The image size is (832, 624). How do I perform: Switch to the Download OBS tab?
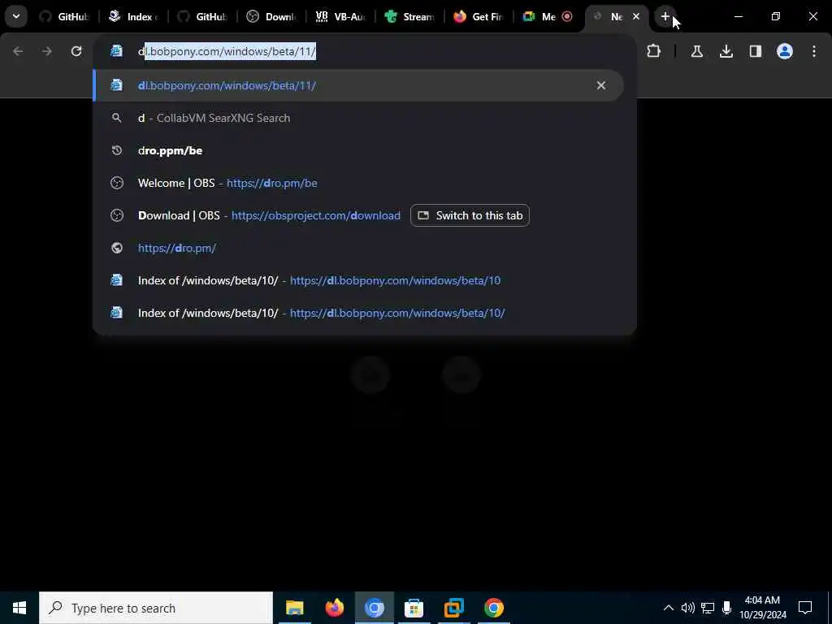(271, 16)
